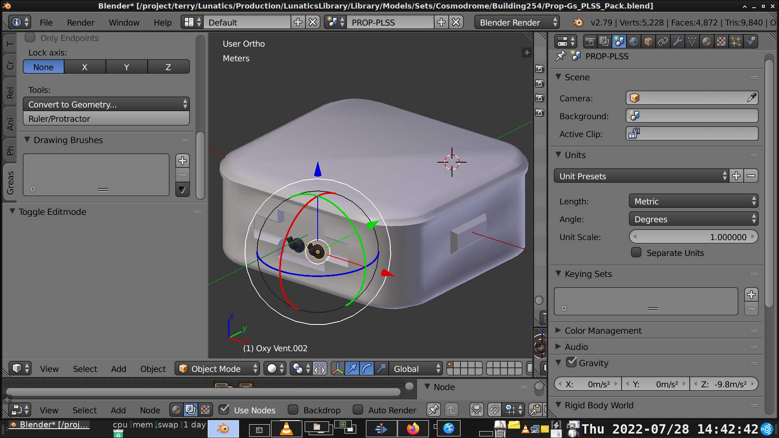Open the Length Metric dropdown
The image size is (779, 438).
[693, 201]
